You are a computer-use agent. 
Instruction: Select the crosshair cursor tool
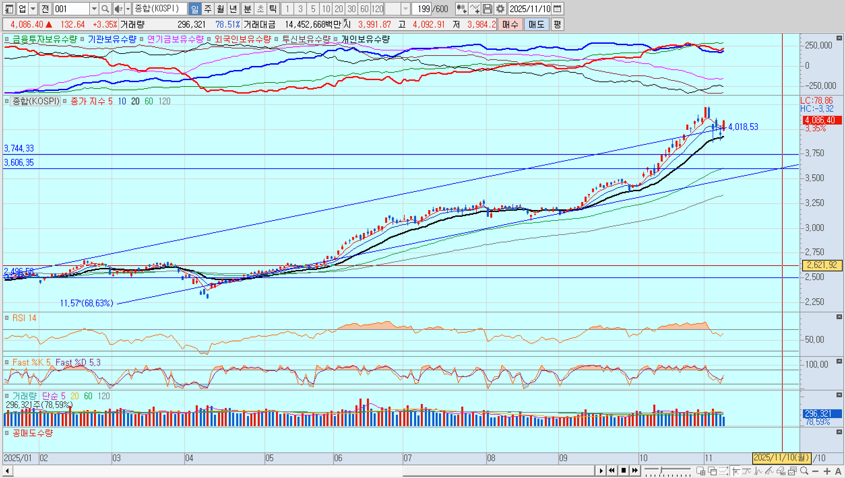click(736, 471)
